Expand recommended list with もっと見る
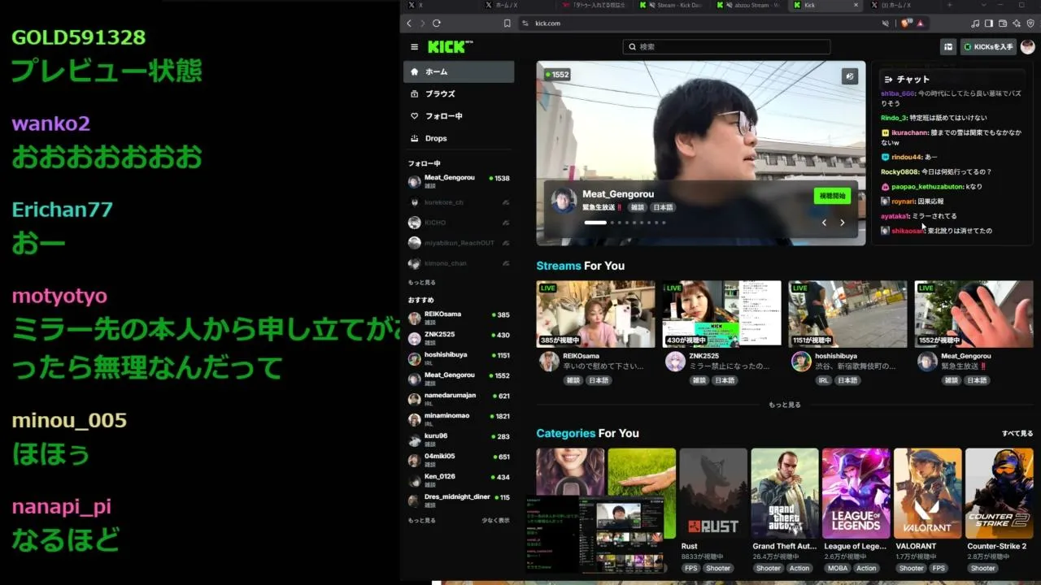The image size is (1041, 585). click(422, 520)
